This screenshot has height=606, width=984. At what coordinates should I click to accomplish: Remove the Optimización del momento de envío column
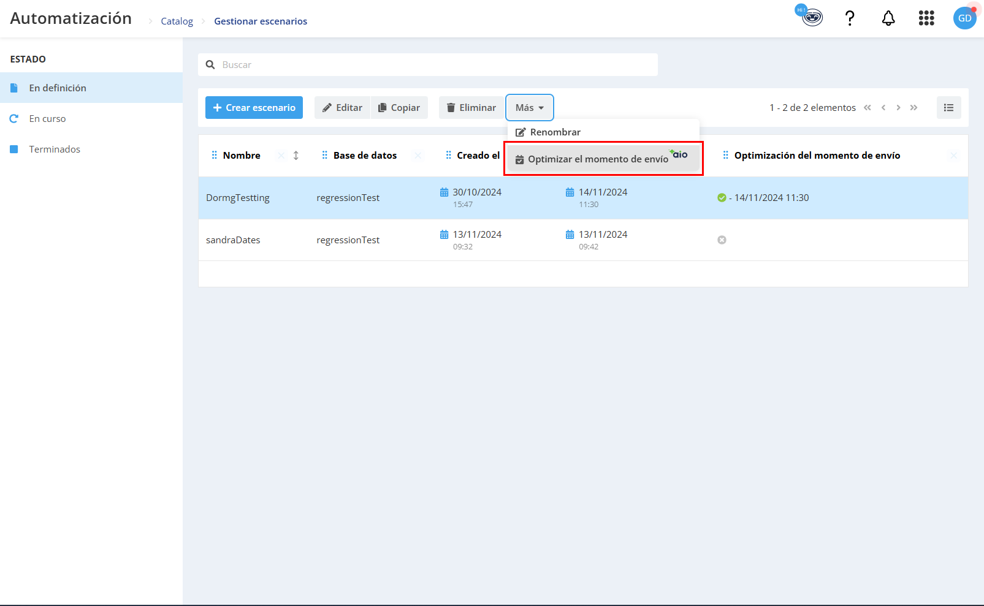[953, 156]
